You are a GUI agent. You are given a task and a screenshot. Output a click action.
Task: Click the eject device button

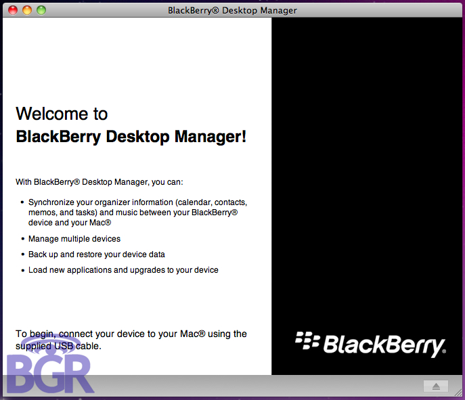pos(436,386)
